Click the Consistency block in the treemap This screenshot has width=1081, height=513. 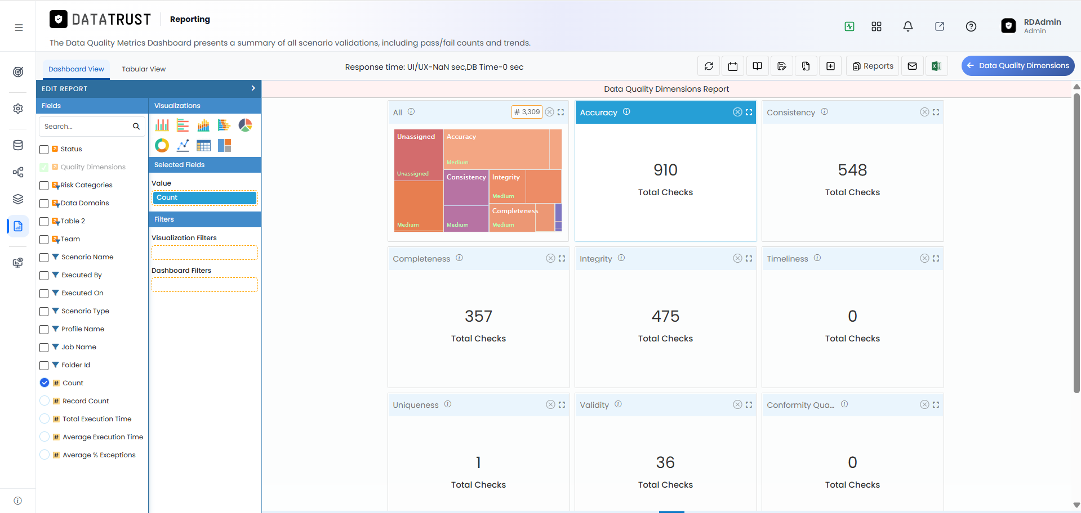tap(466, 187)
